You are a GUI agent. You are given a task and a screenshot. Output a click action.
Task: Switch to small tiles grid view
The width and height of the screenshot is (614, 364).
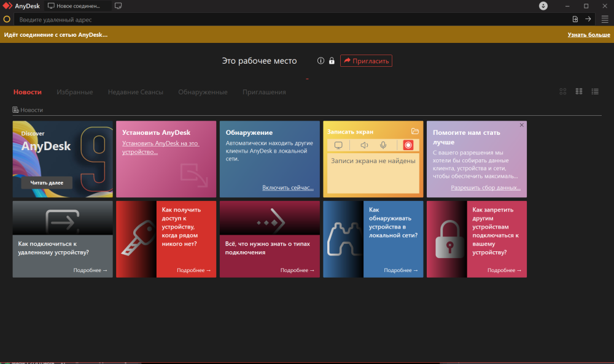[x=579, y=91]
